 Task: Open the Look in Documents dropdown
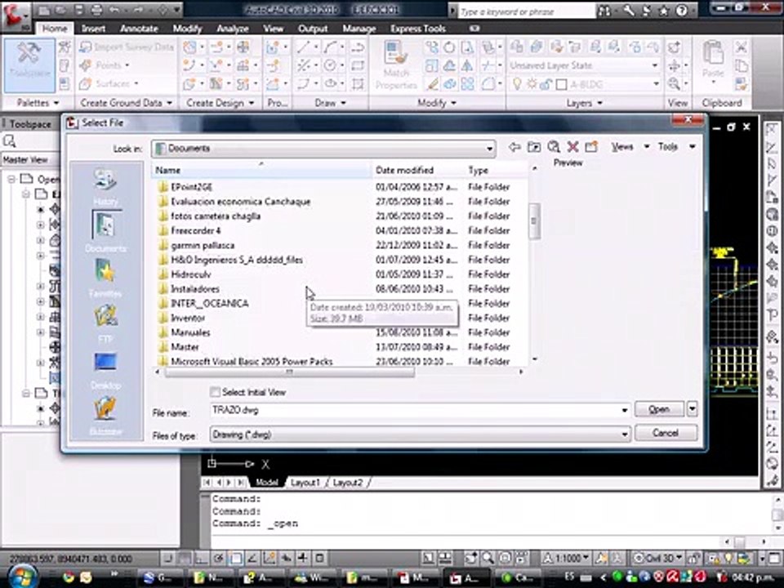(489, 149)
